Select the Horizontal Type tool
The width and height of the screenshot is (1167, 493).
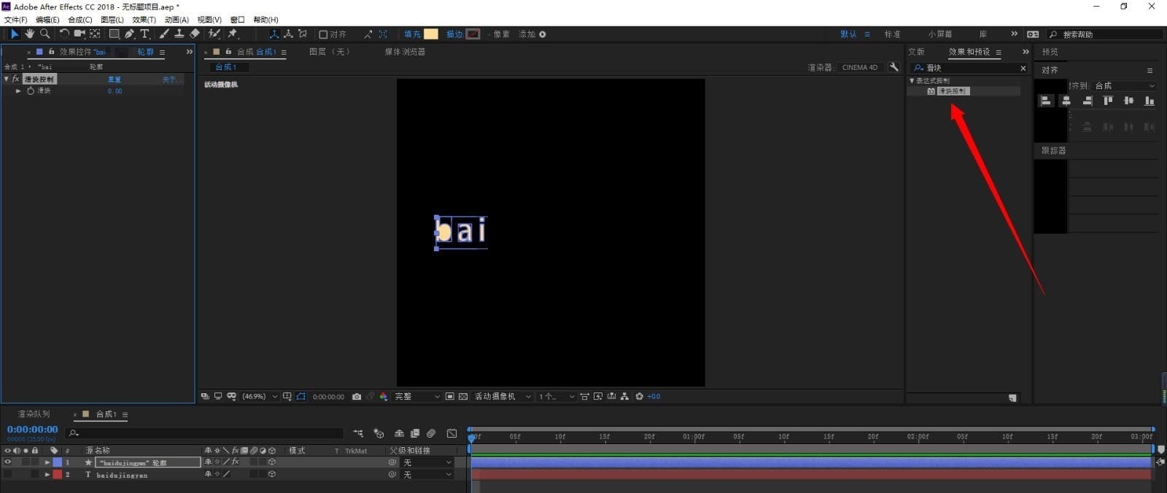pos(144,33)
